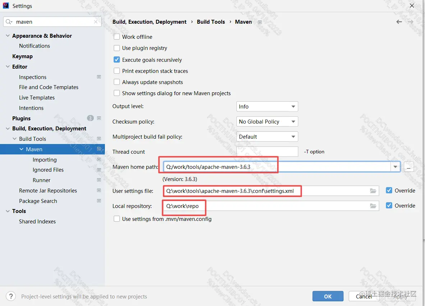
Task: Collapse the Build Tools node
Action: (x=15, y=139)
